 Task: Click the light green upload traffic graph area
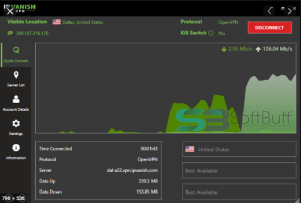(x=269, y=104)
